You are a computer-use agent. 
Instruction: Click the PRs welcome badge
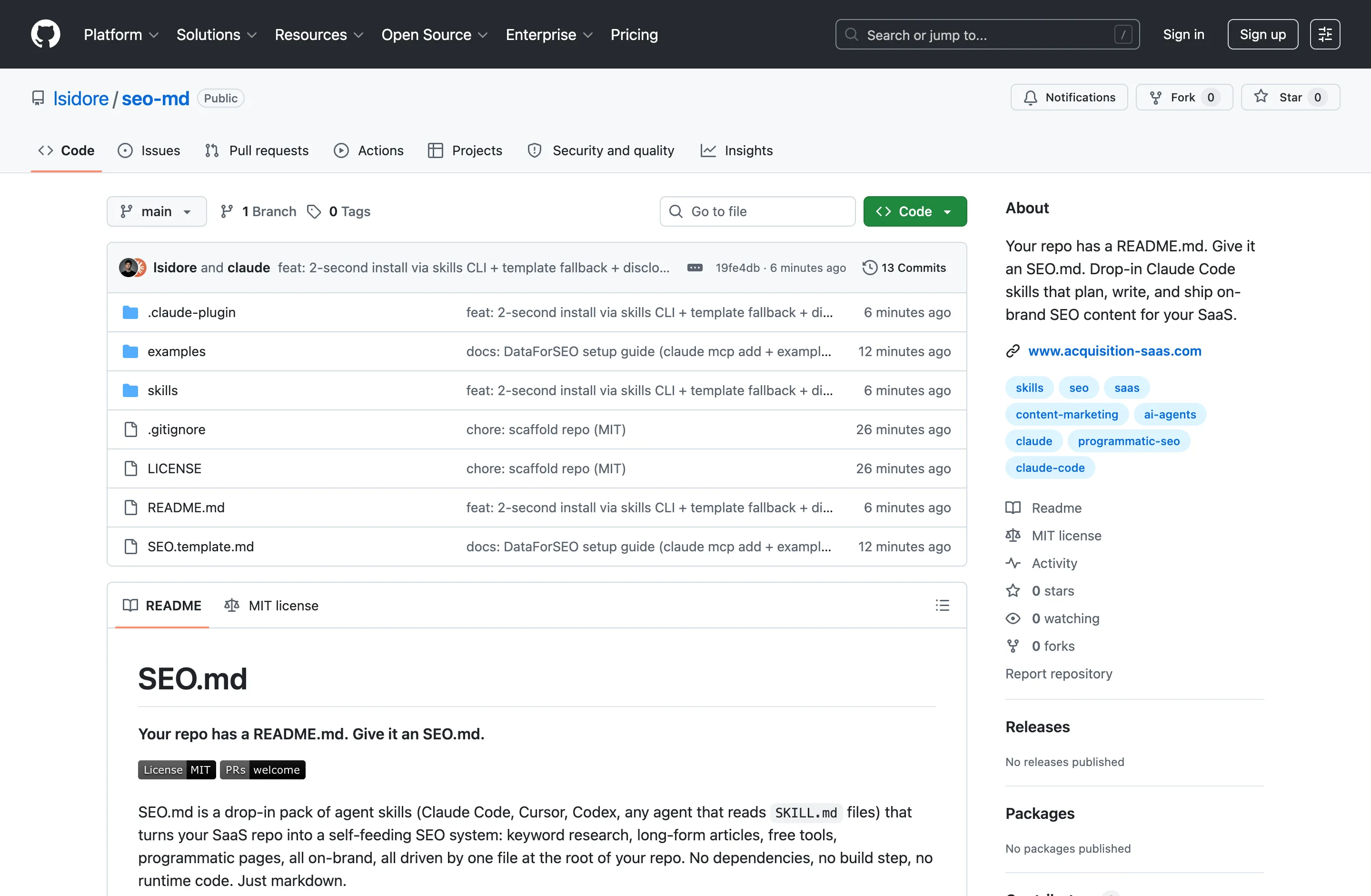[263, 770]
